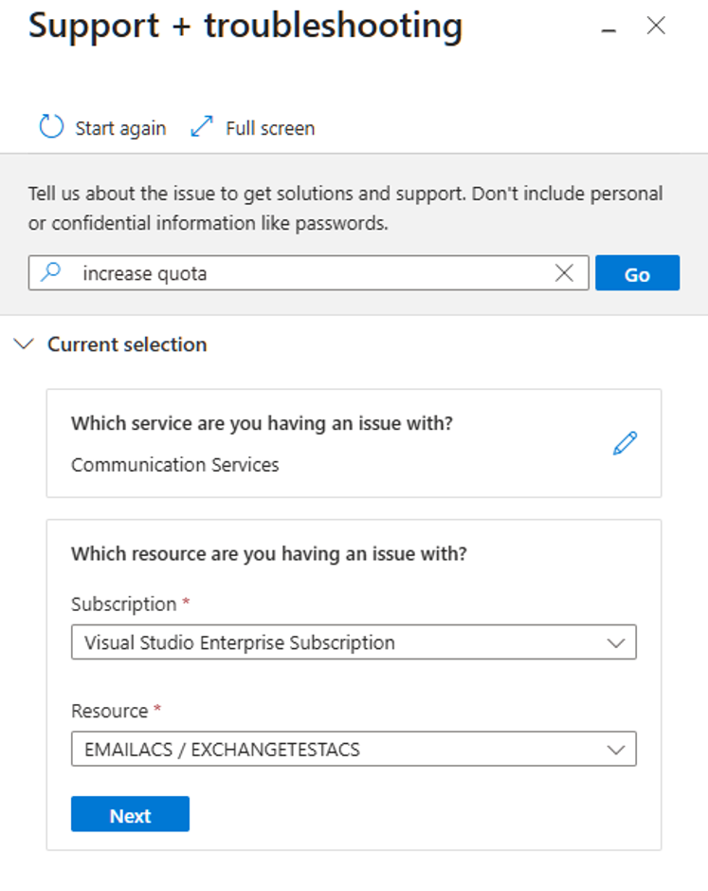
Task: Click the Start again refresh icon
Action: click(51, 127)
